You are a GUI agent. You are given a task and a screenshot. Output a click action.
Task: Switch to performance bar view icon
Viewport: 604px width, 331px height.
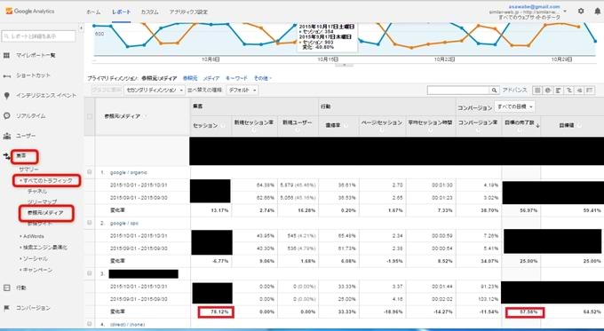pyautogui.click(x=558, y=90)
